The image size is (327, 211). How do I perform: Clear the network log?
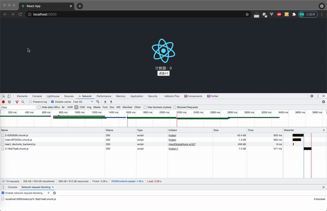9,102
